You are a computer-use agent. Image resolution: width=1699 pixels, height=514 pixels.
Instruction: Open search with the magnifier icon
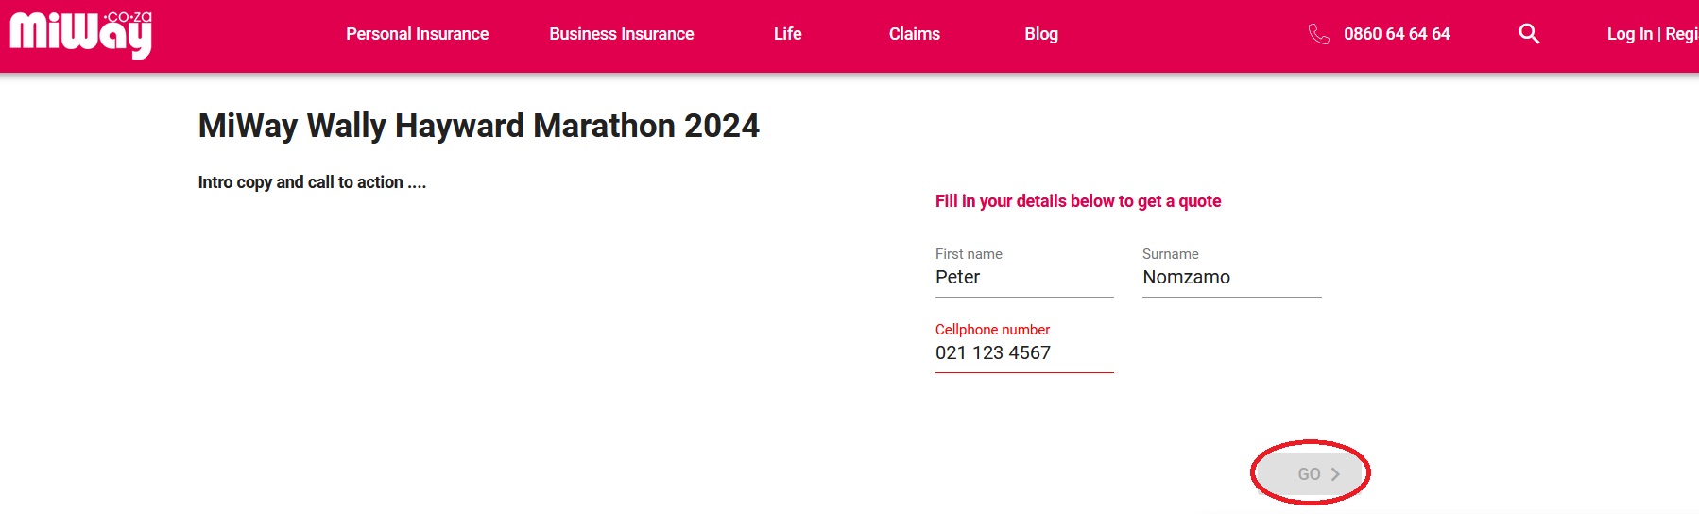click(1529, 34)
